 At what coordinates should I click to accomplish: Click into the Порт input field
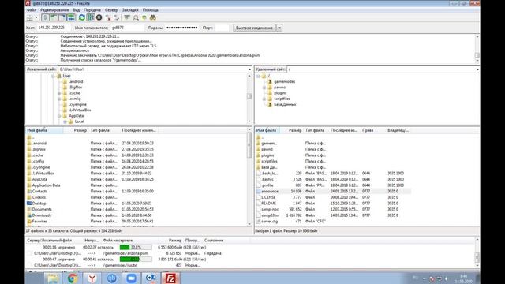222,28
